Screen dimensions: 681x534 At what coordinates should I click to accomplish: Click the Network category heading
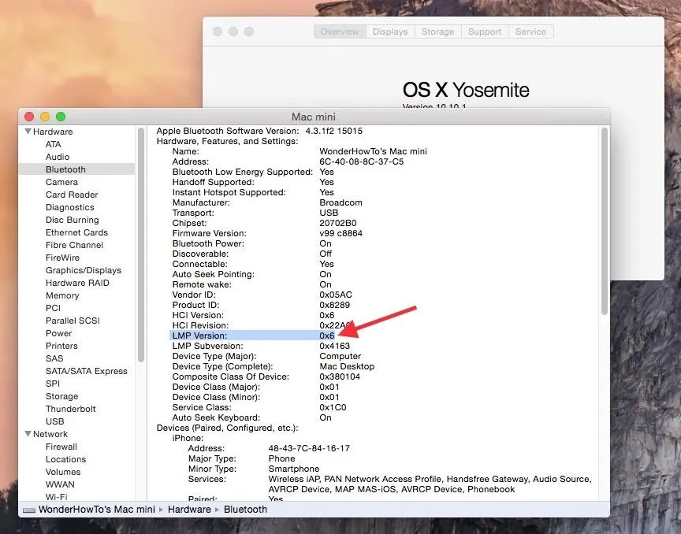(50, 434)
